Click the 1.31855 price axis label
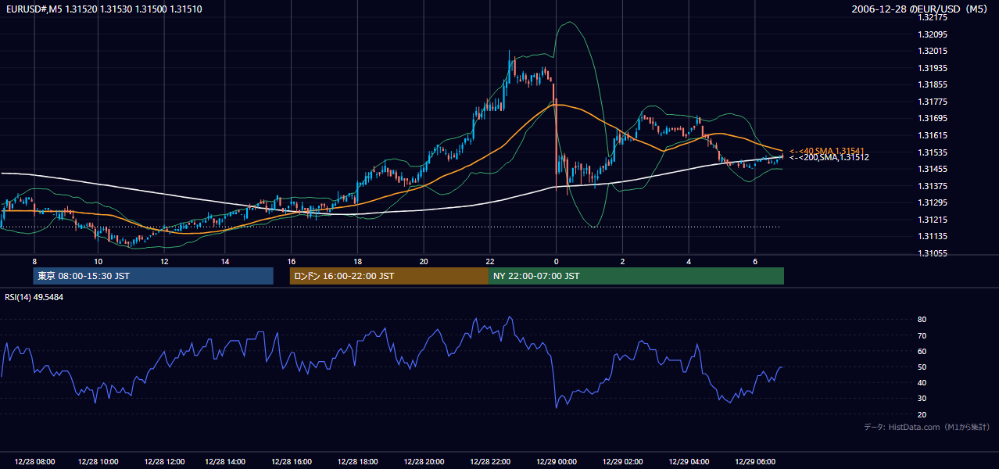 (x=933, y=84)
